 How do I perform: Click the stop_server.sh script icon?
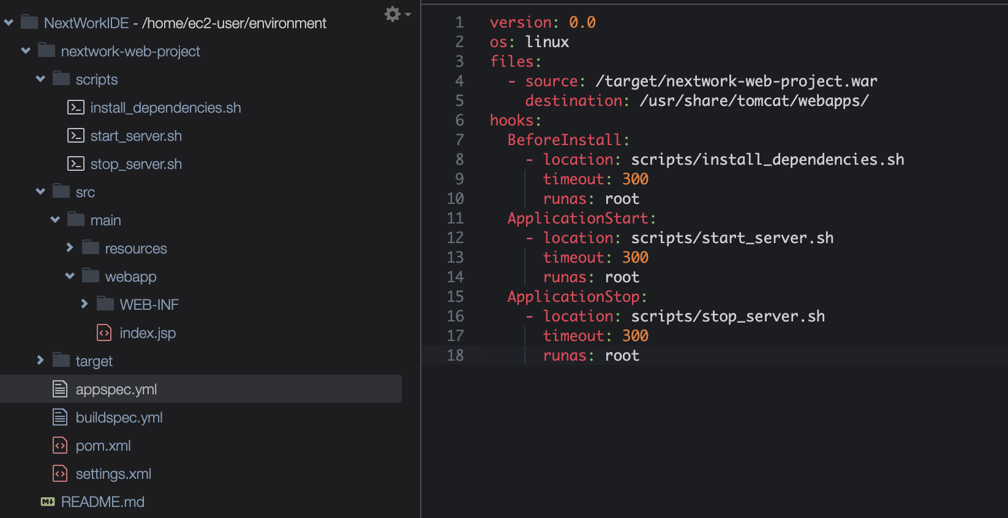75,164
